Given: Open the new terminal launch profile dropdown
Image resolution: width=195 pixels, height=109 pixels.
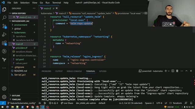Looking at the screenshot, I should (x=169, y=71).
